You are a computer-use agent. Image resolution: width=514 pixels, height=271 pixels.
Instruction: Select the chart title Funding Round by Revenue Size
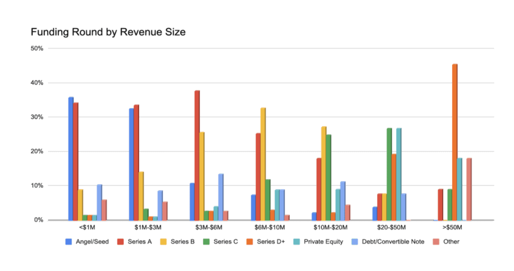pyautogui.click(x=108, y=32)
